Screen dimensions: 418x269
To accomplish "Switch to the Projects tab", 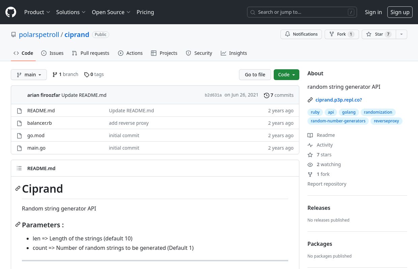I will 164,53.
